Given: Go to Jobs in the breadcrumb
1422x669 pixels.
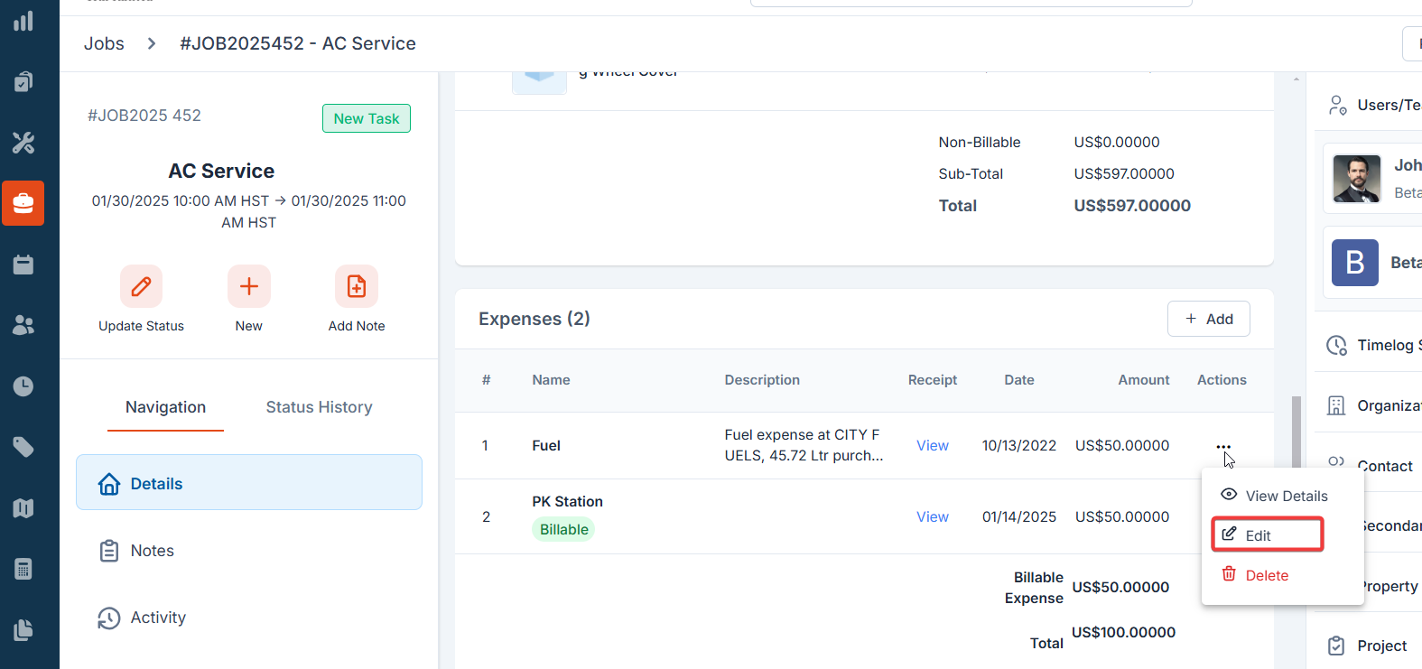Looking at the screenshot, I should pos(104,43).
